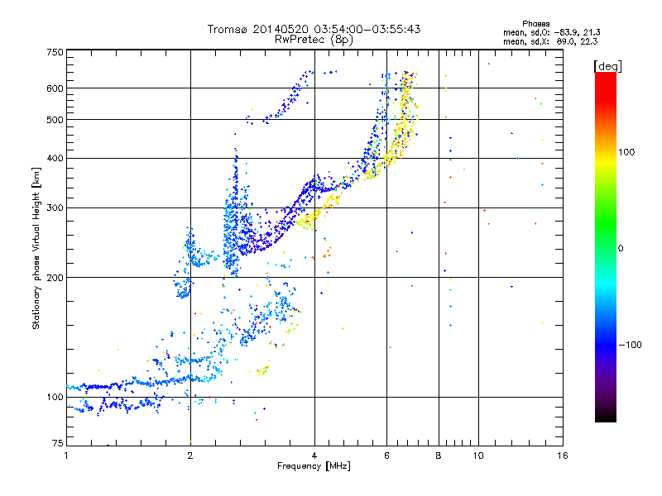Click the y-axis tick label "750"

55,52
